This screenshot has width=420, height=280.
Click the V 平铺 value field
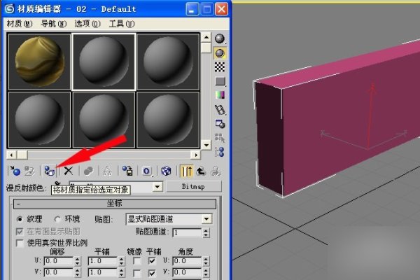pos(103,272)
